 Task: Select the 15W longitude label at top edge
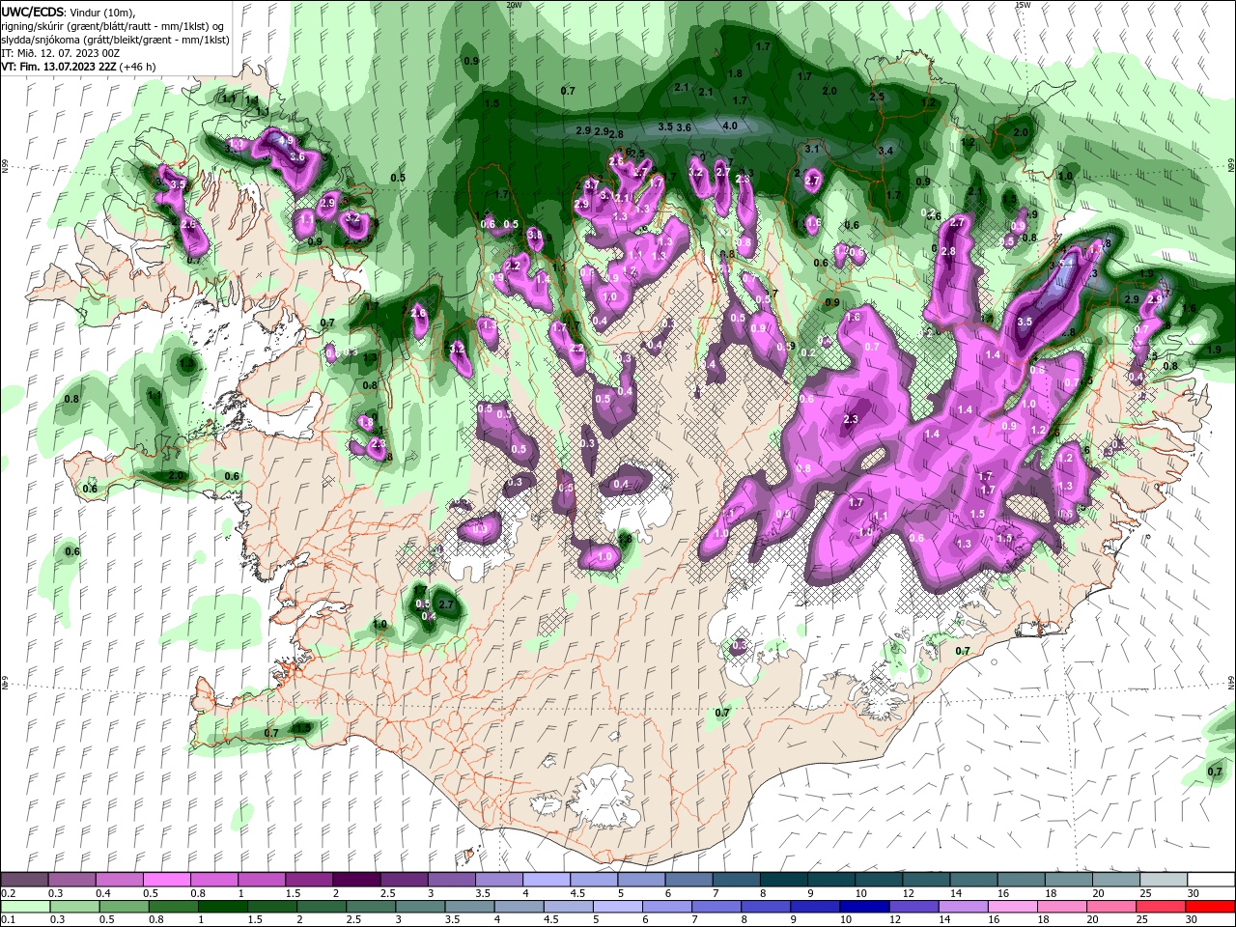1023,5
